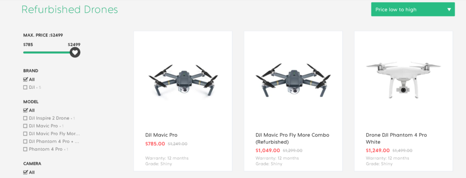Click the Refurbished Drones page heading
The height and width of the screenshot is (178, 466).
click(70, 10)
